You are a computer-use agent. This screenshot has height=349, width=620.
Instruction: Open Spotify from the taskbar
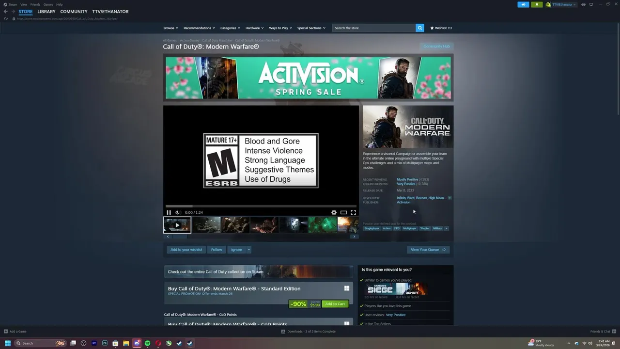coord(147,343)
